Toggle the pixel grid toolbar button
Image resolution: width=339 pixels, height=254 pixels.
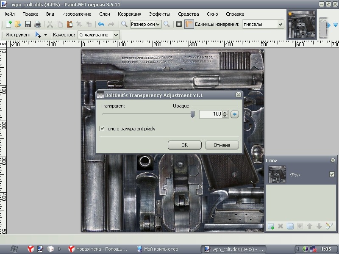click(x=179, y=24)
